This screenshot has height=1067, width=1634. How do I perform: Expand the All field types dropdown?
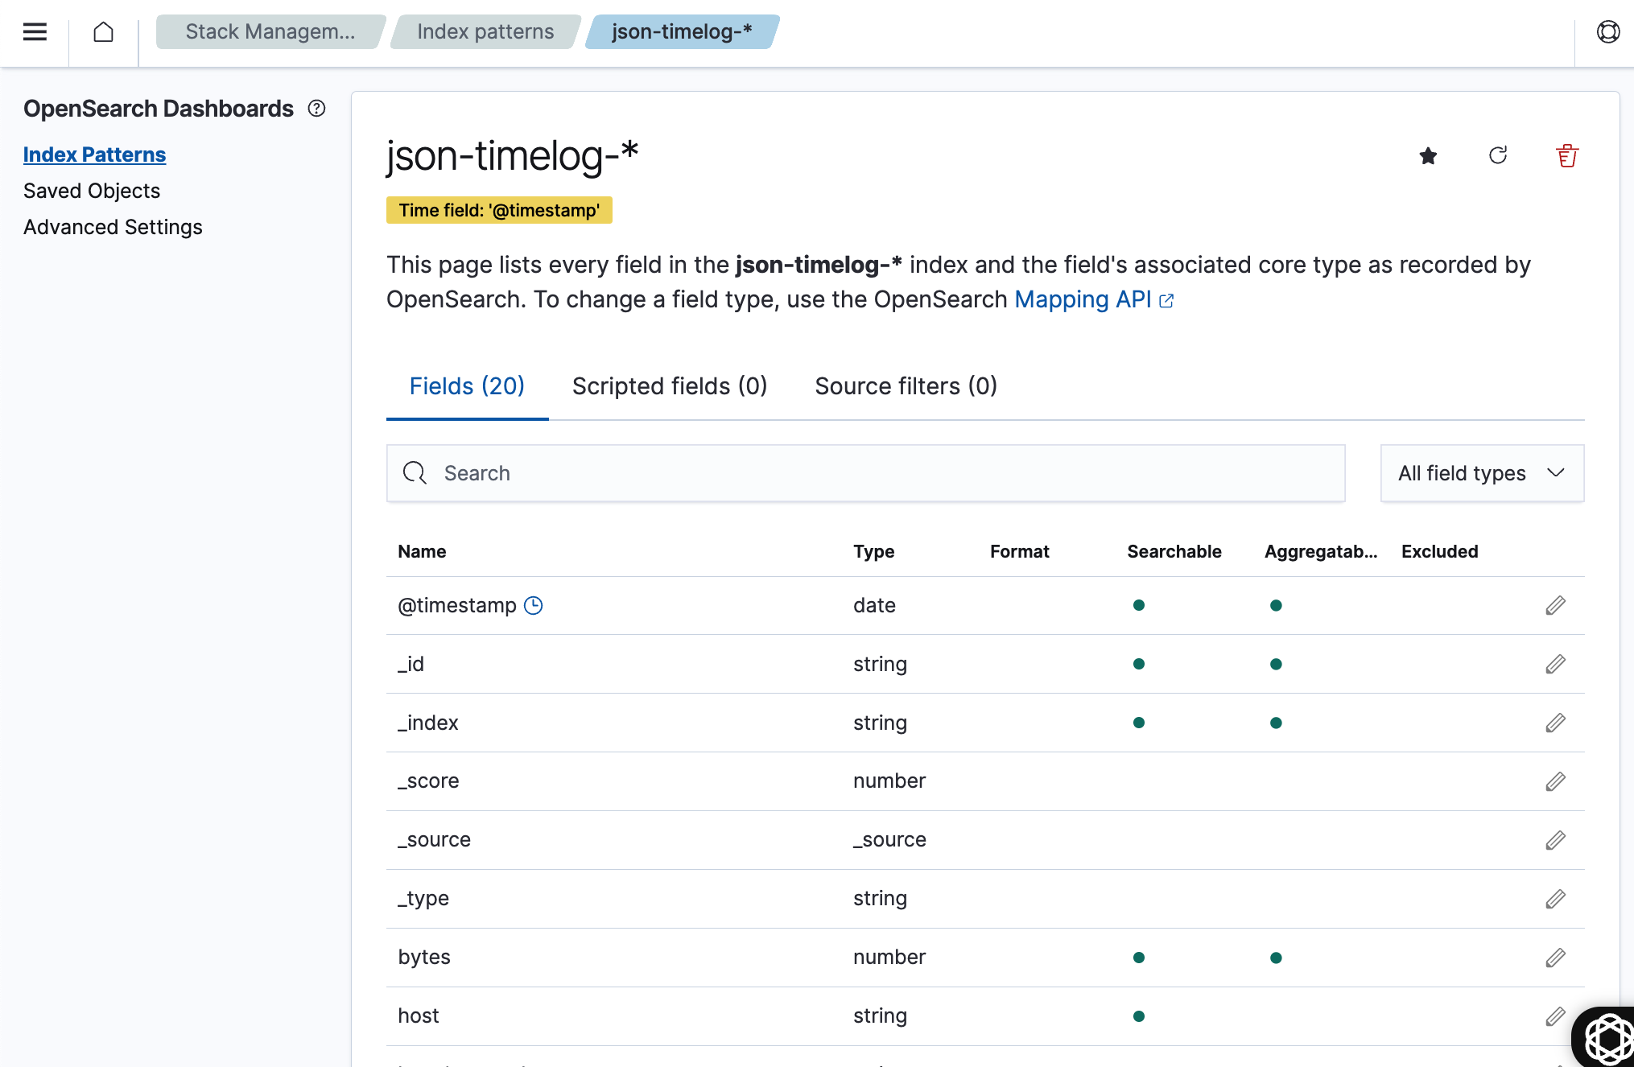(1481, 473)
